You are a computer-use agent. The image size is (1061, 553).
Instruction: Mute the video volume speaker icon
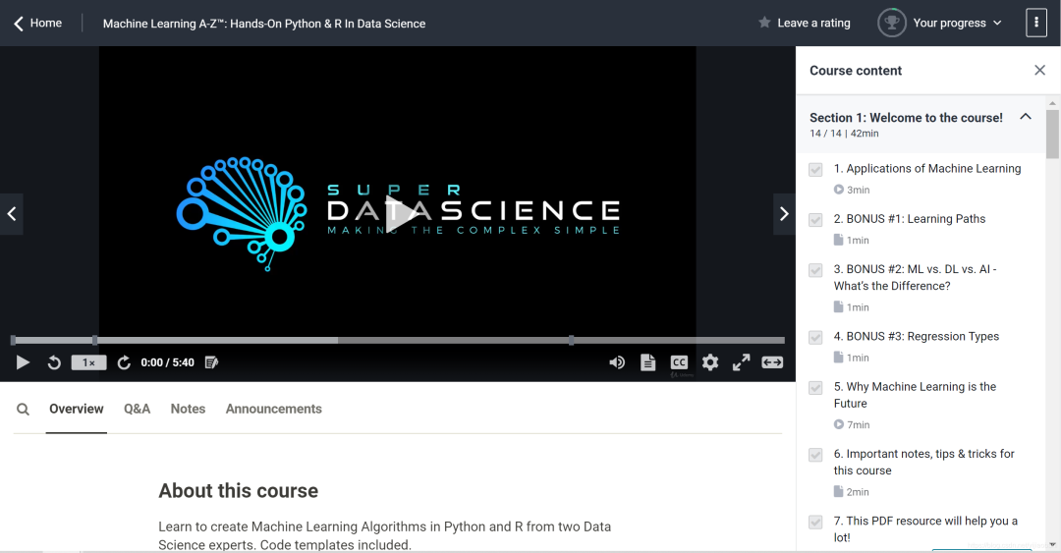coord(616,362)
